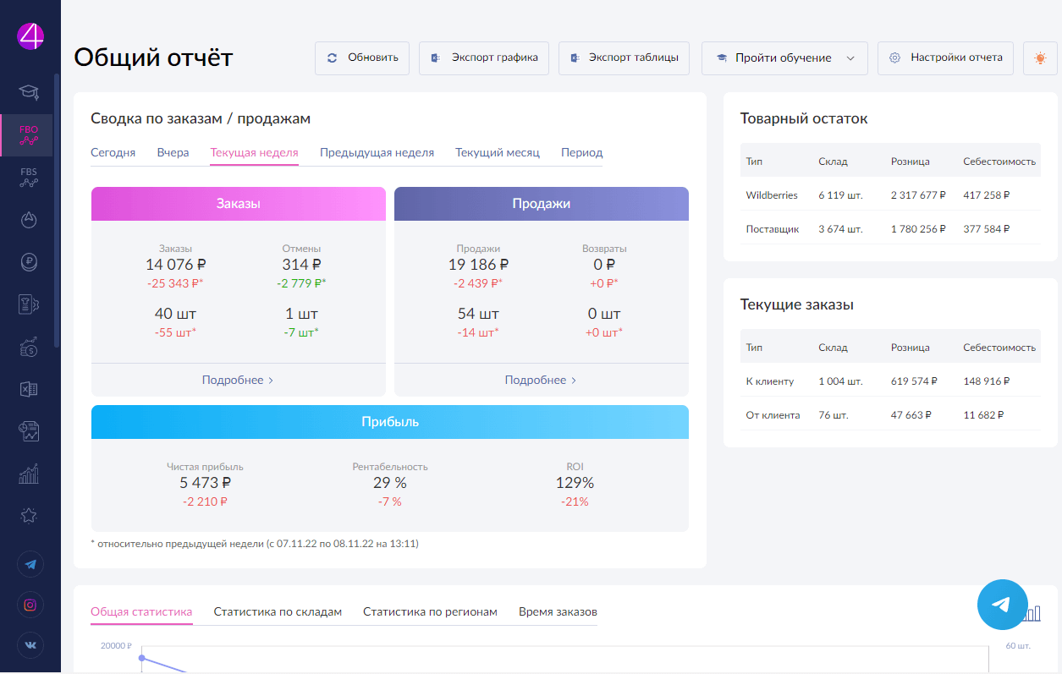The height and width of the screenshot is (674, 1062).
Task: Select the Текущий месяц tab
Action: (497, 153)
